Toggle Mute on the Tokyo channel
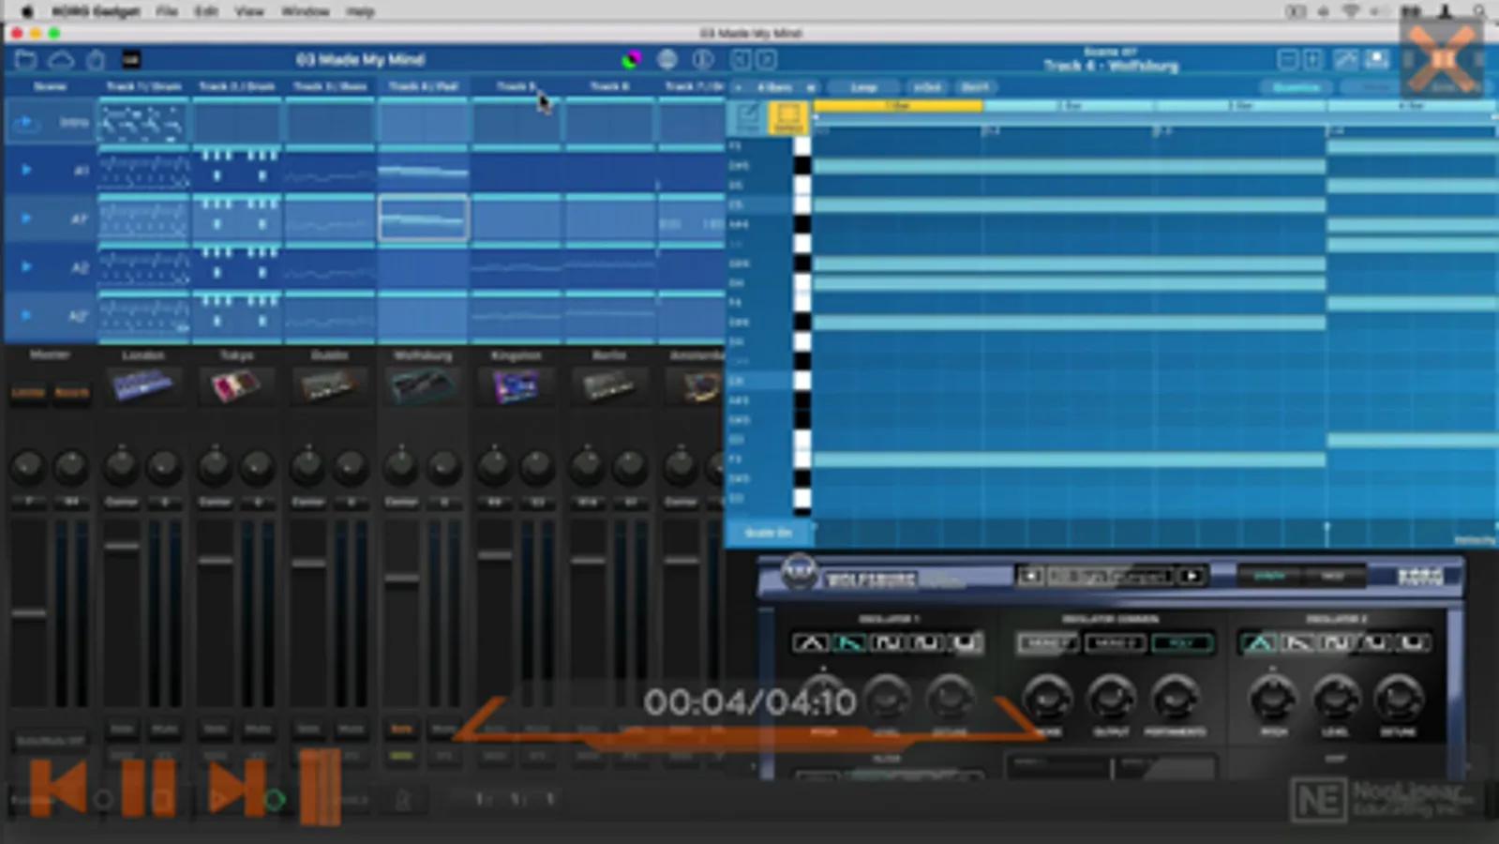1499x844 pixels. pos(258,729)
